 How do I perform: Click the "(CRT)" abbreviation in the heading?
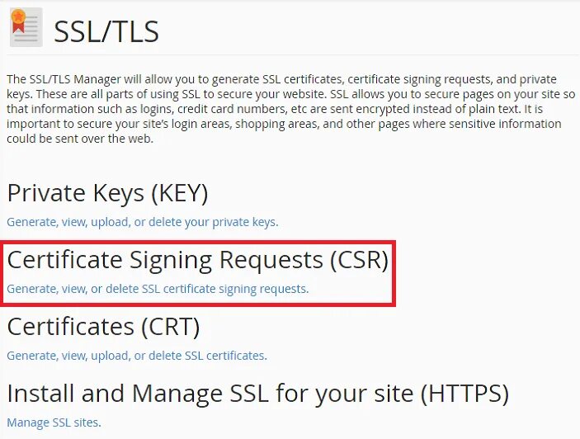tap(171, 327)
